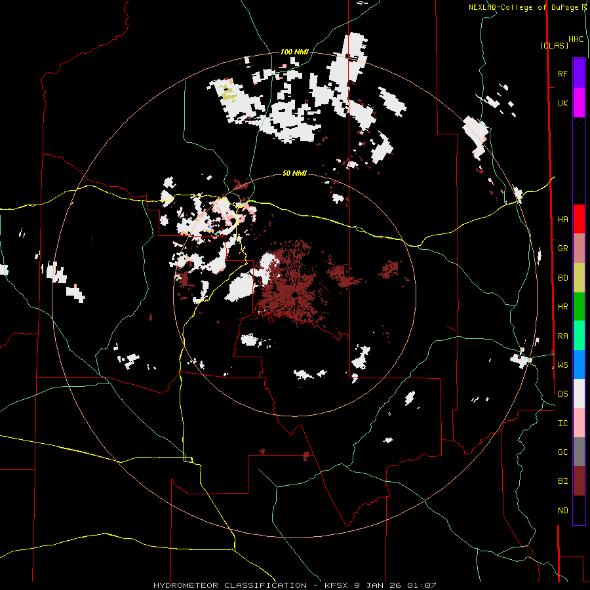Viewport: 590px width, 590px height.
Task: Click the ND black legend swatch
Action: [579, 510]
